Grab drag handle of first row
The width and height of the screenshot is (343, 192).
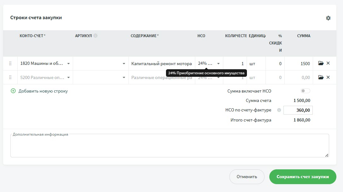10,64
